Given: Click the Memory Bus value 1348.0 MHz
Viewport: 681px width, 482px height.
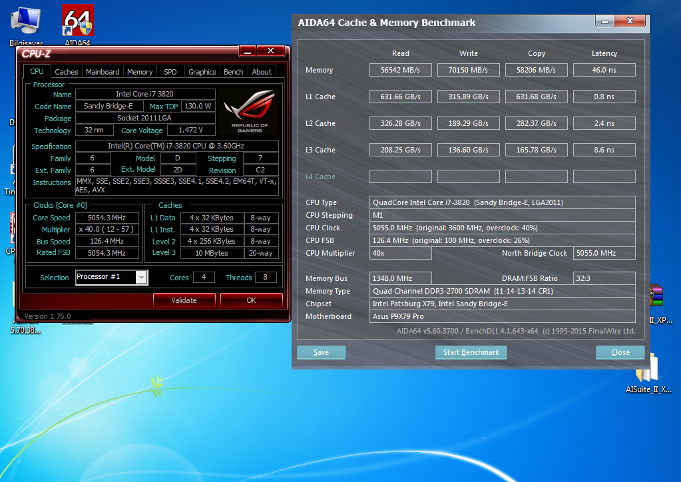Looking at the screenshot, I should [x=401, y=278].
